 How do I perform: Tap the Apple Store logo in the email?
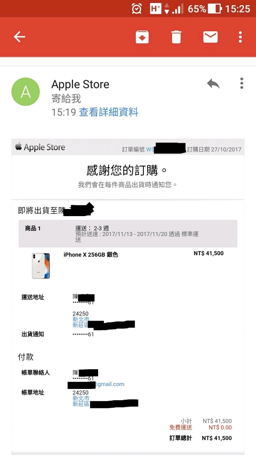coord(40,147)
